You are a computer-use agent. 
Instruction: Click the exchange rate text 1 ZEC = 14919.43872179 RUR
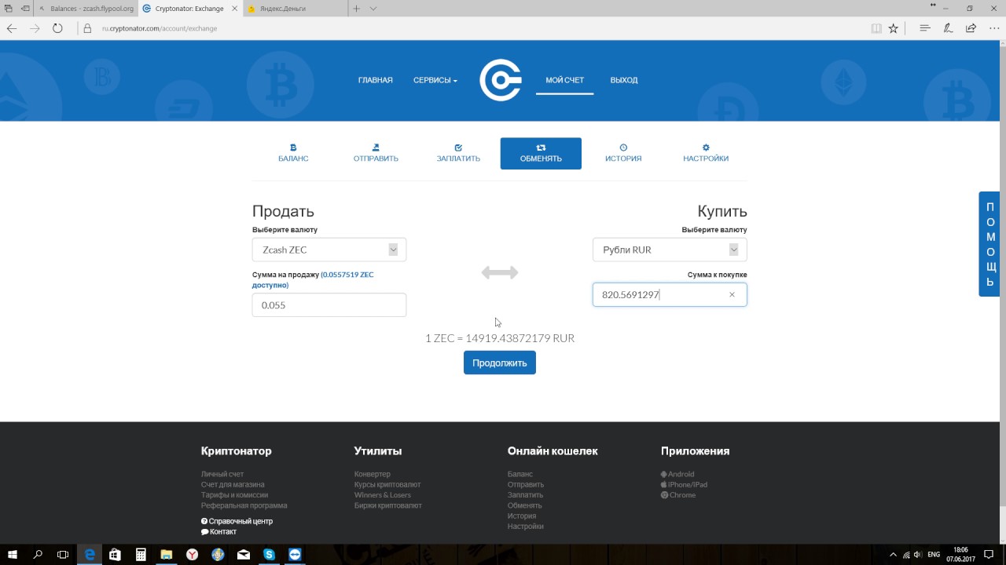500,338
